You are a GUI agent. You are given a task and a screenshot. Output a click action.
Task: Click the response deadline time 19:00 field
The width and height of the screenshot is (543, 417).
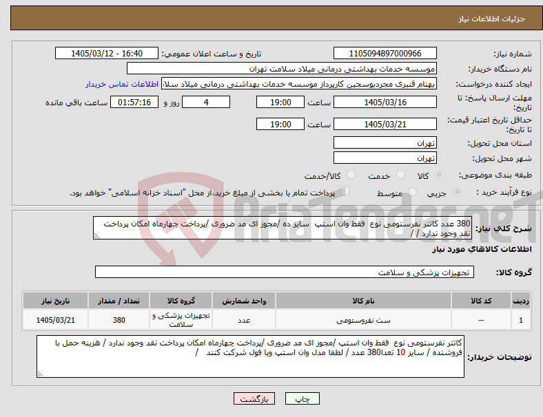[x=280, y=102]
